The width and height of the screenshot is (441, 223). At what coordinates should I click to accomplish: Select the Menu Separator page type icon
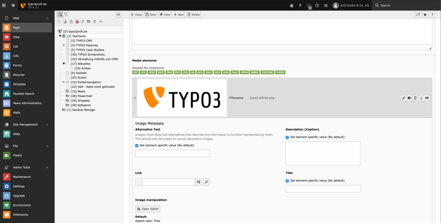click(x=101, y=22)
